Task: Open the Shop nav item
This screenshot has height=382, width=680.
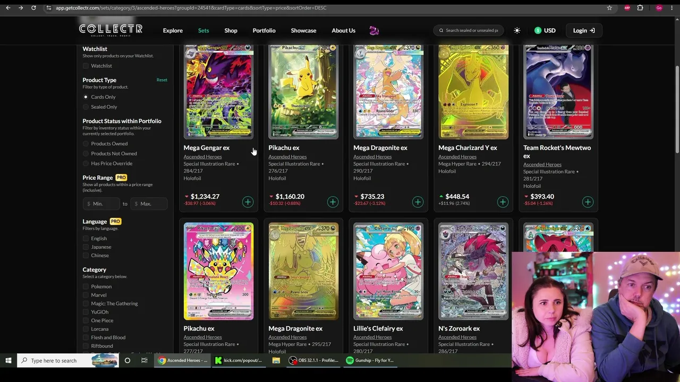Action: tap(231, 31)
